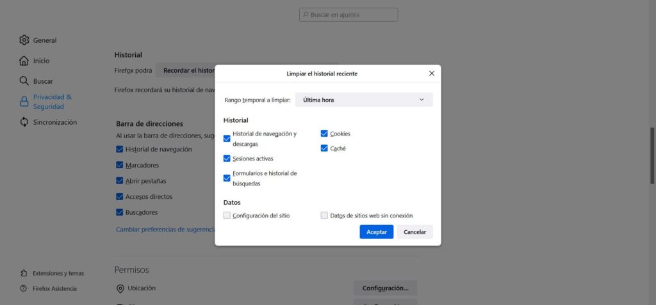Click the Buscar en ajustes search field
Screen dimensions: 656x305
(349, 14)
